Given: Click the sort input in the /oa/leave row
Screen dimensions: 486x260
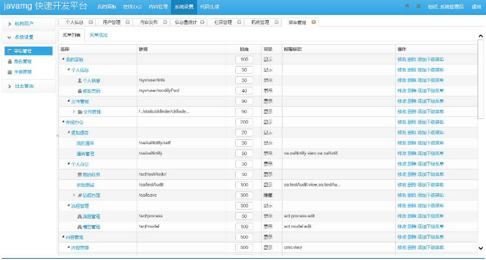Looking at the screenshot, I should tap(244, 195).
